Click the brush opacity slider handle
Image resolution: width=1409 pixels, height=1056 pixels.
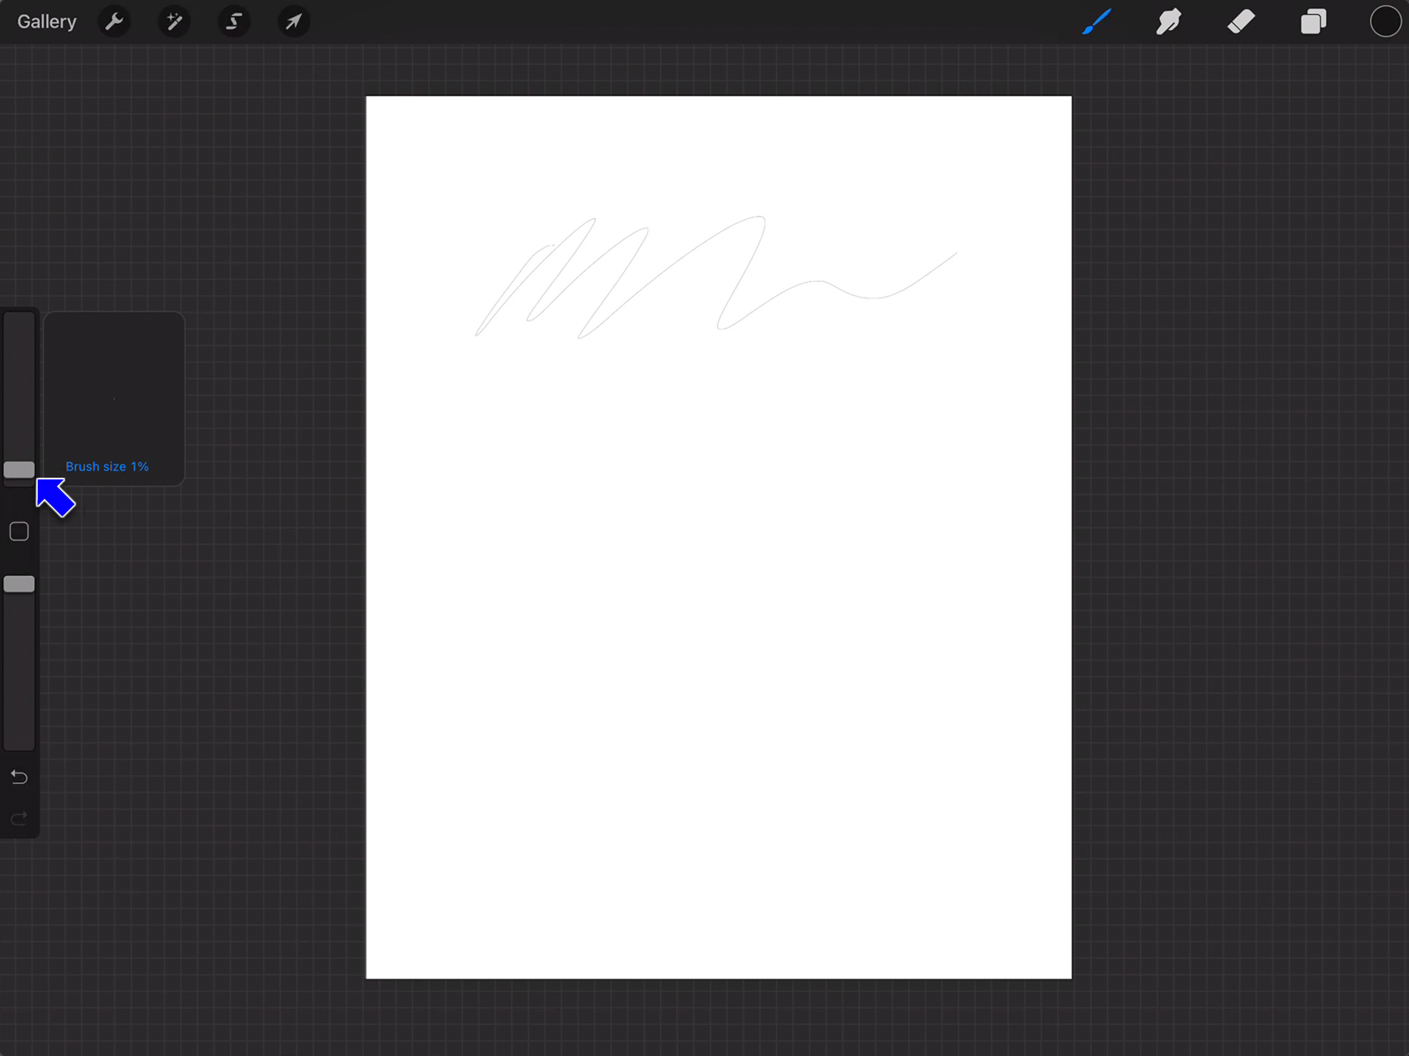tap(19, 584)
